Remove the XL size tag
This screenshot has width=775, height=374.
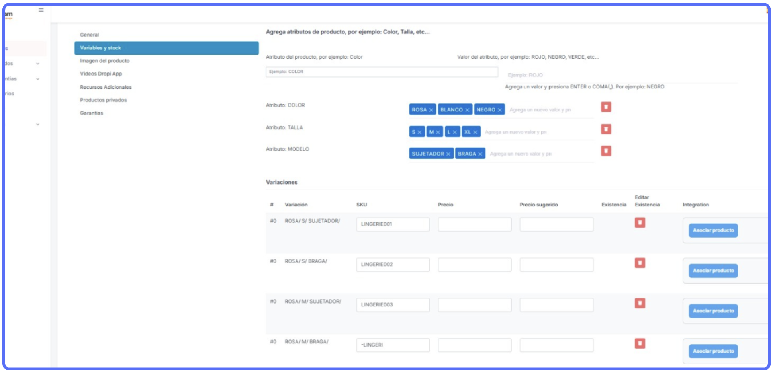tap(475, 132)
